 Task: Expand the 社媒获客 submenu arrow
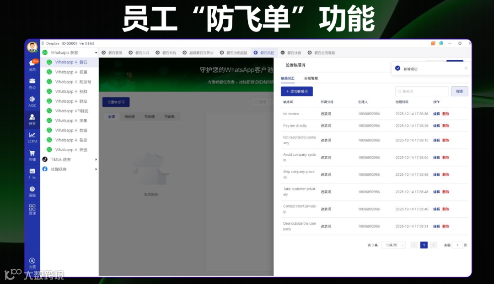[96, 169]
